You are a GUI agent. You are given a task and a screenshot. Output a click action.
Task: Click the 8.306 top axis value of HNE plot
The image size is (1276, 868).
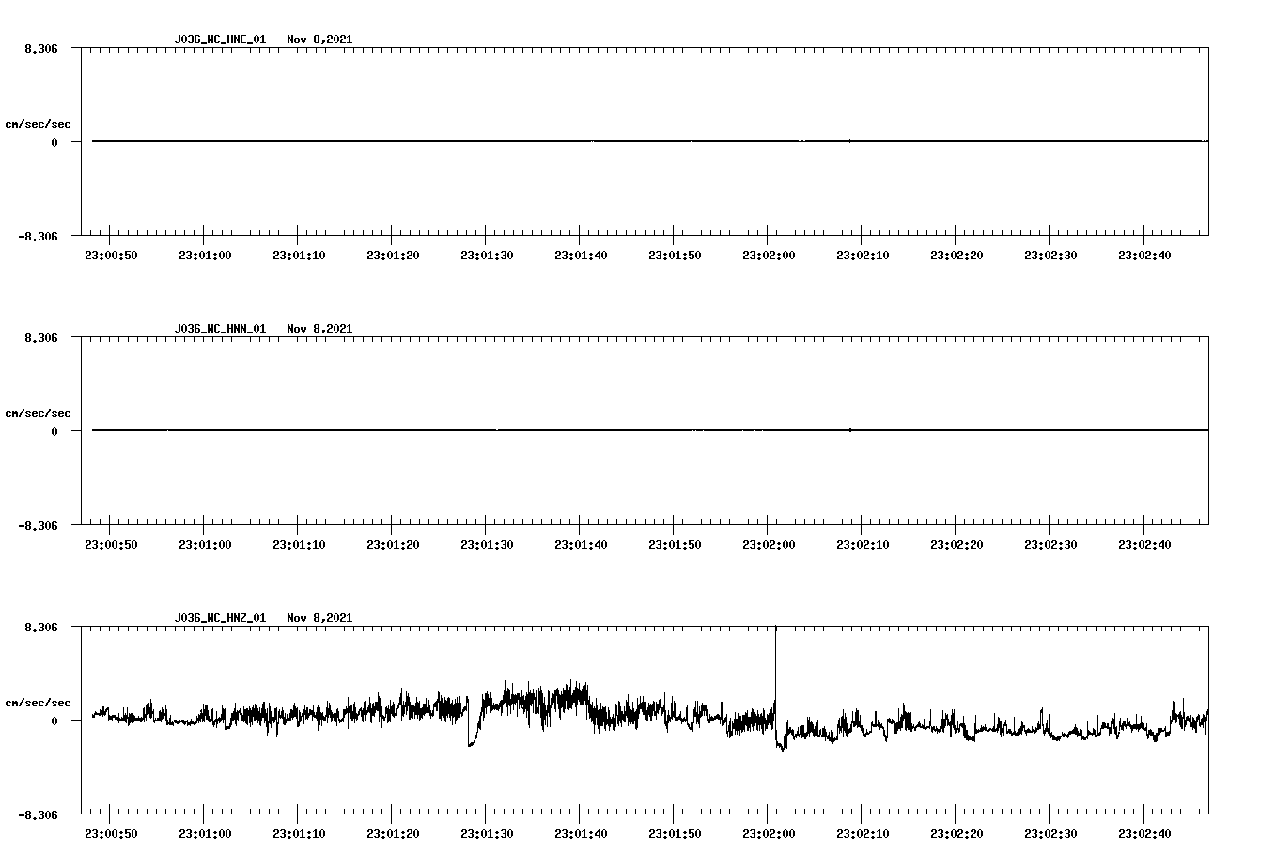(41, 49)
